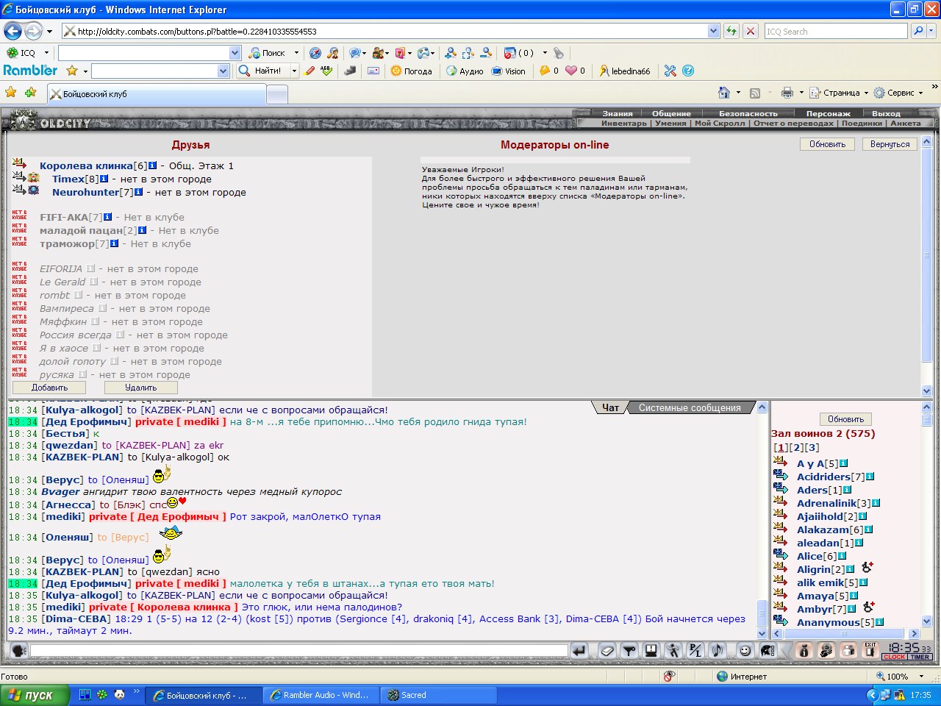Open the Общение menu
Image resolution: width=941 pixels, height=706 pixels.
(671, 113)
